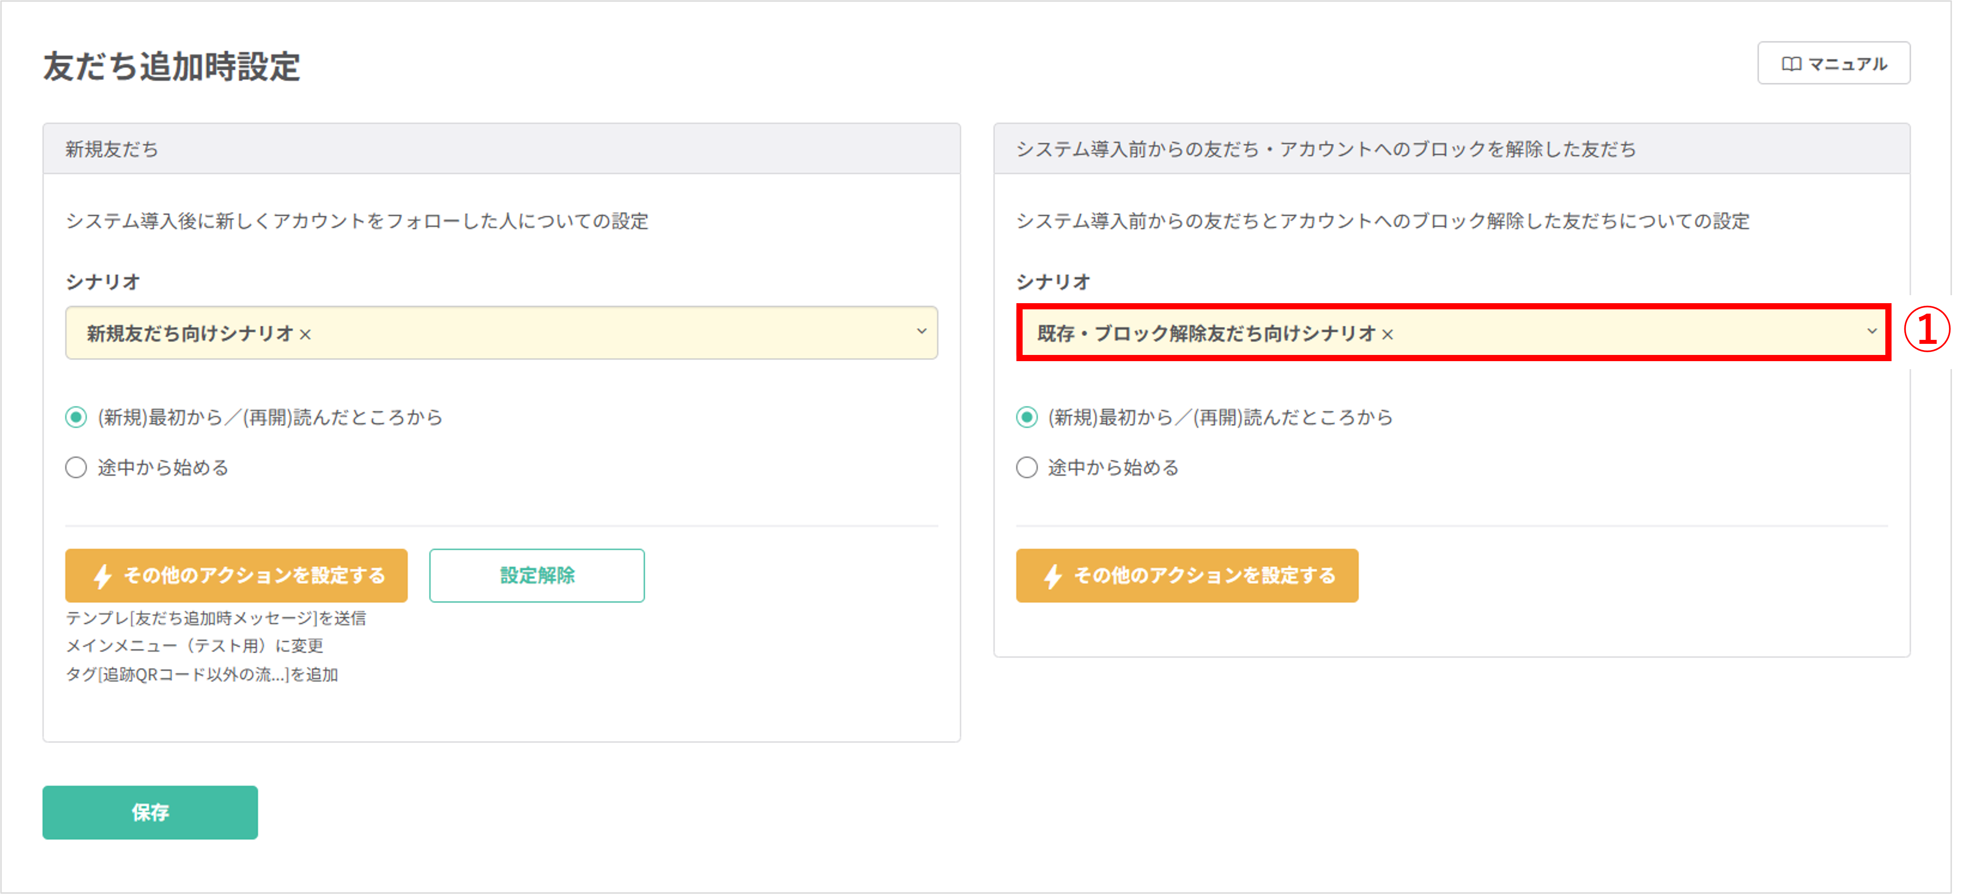1981x894 pixels.
Task: Click the 新規友だち panel header
Action: (x=501, y=148)
